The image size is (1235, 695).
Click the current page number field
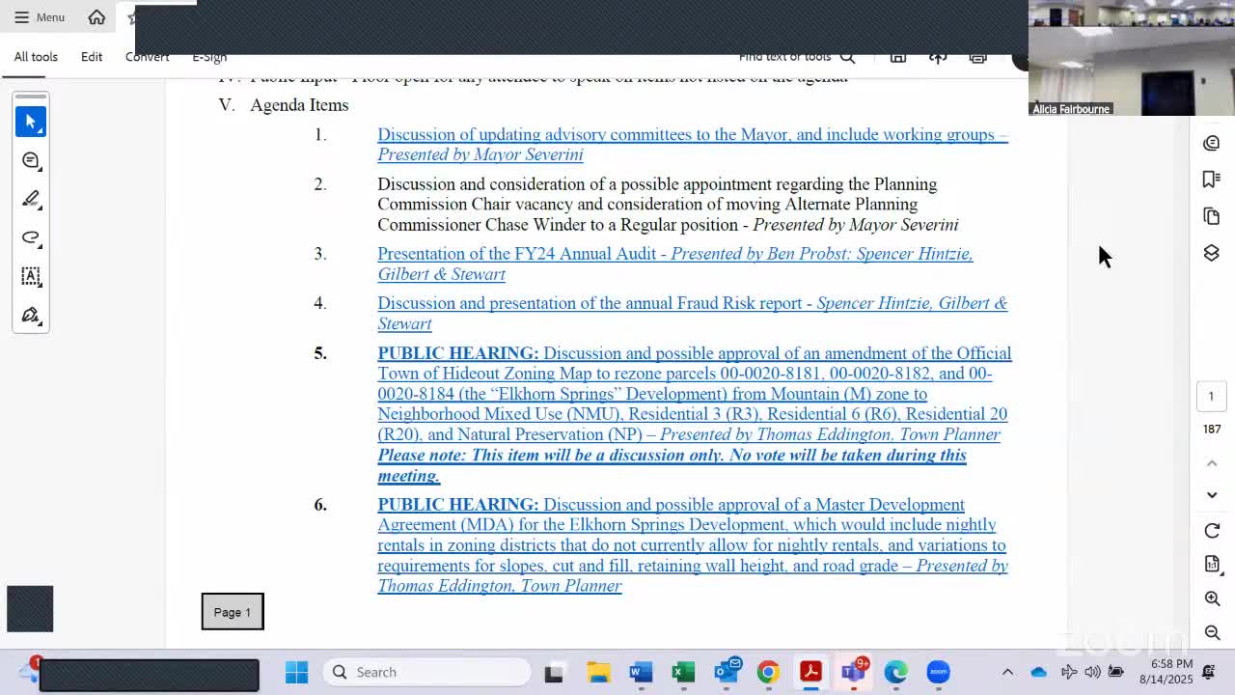click(1211, 396)
